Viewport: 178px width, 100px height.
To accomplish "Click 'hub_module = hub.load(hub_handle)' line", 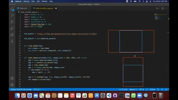I will [40, 39].
